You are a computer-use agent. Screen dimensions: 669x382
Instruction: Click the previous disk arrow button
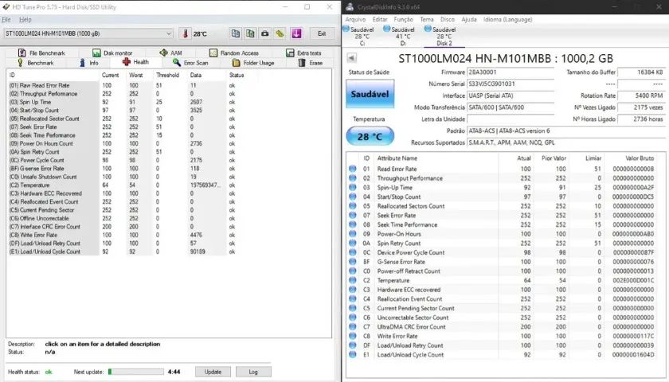tap(351, 57)
